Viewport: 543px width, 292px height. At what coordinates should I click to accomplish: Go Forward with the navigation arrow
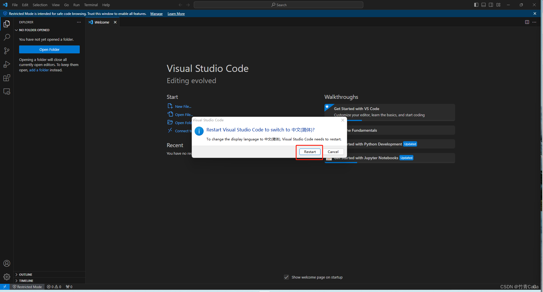(188, 5)
